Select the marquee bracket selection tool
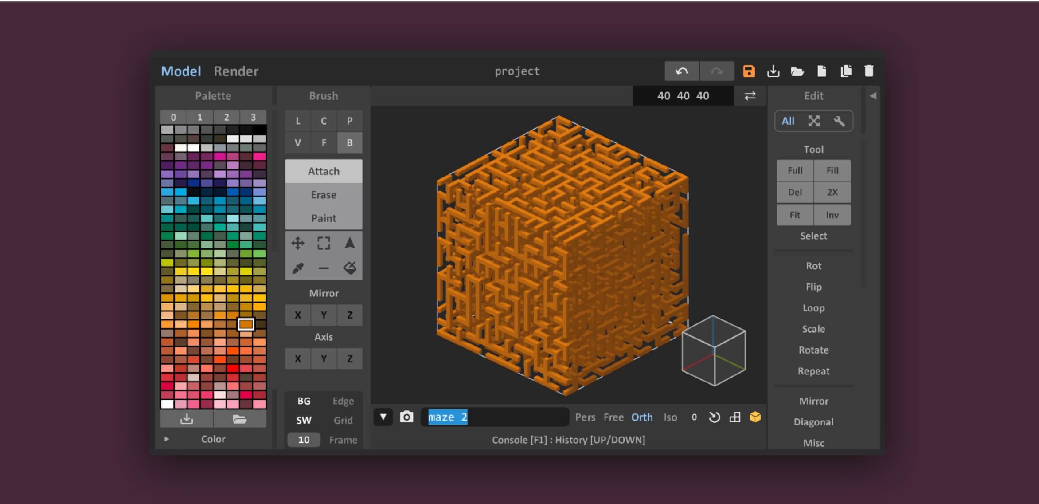Screen dimensions: 1039x504 (x=324, y=243)
